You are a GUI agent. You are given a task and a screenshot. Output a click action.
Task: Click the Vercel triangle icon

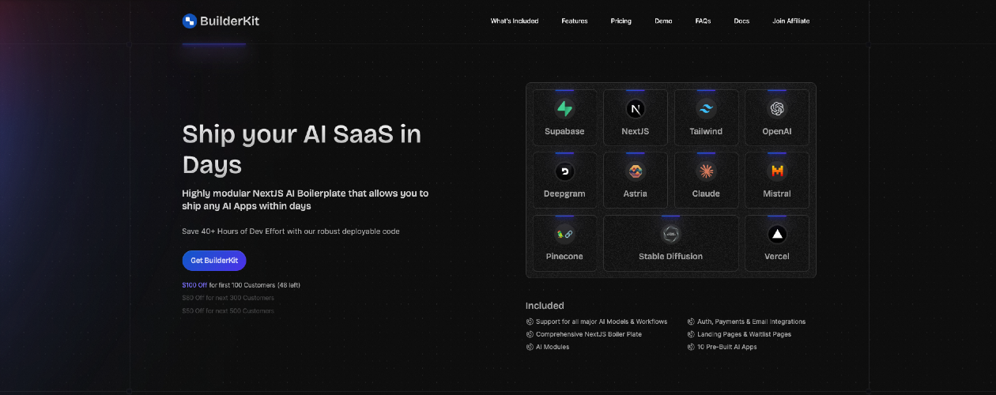click(x=777, y=234)
